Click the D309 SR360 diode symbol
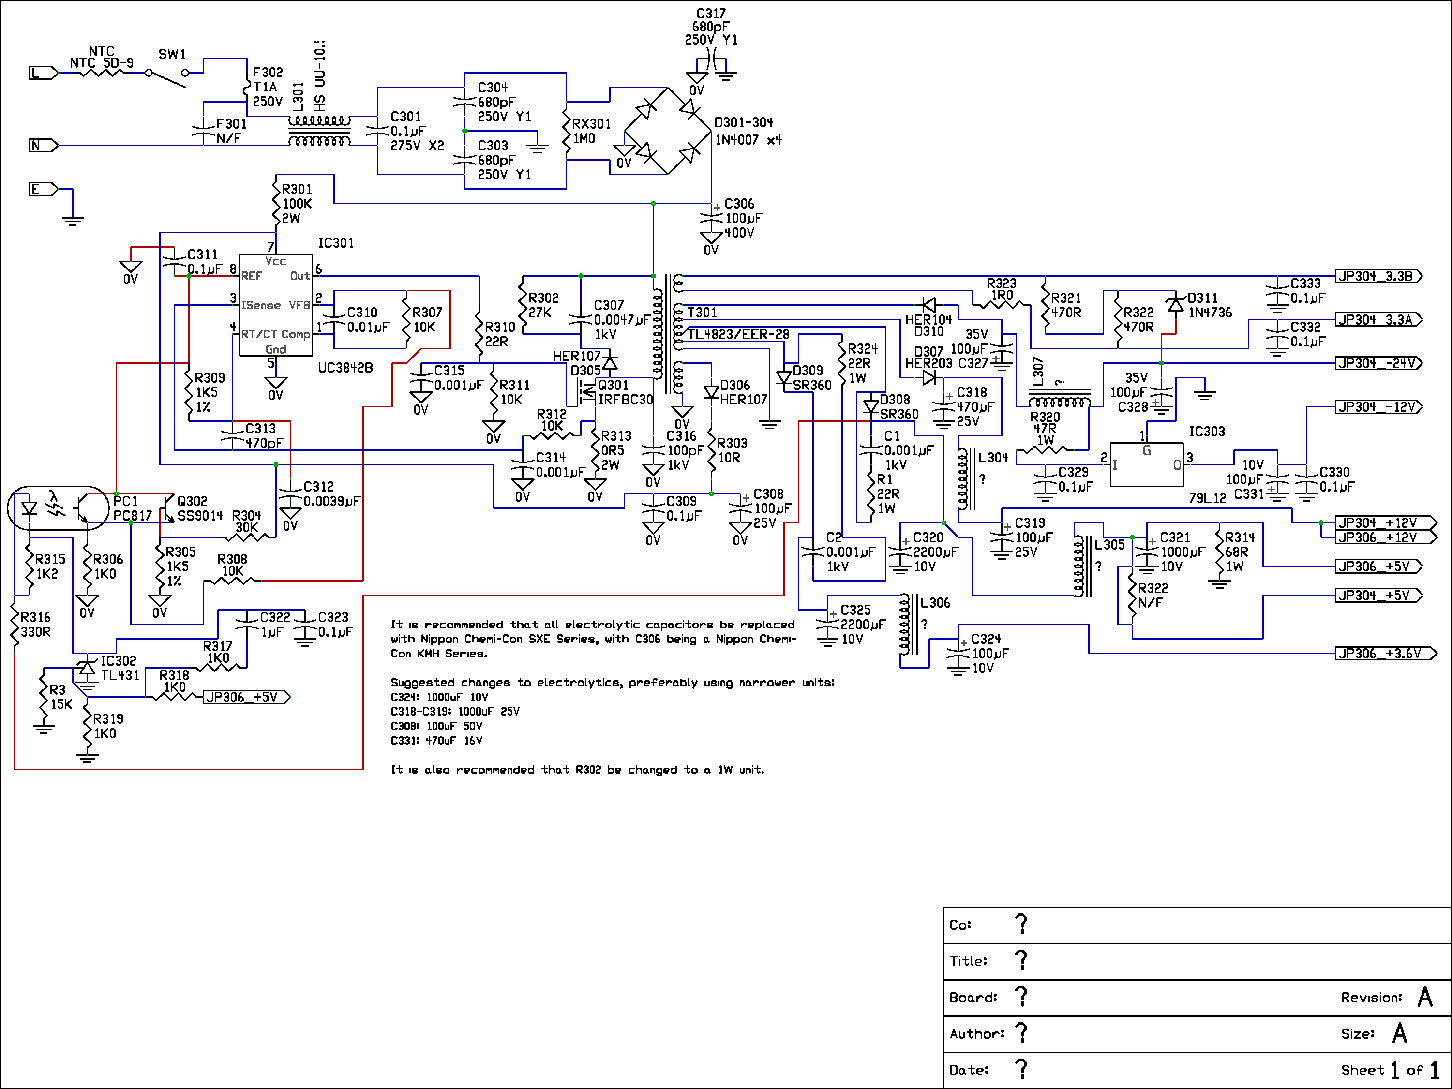This screenshot has height=1089, width=1452. coord(784,378)
